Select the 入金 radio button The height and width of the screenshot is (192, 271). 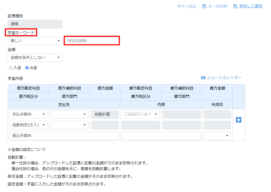pyautogui.click(x=11, y=68)
